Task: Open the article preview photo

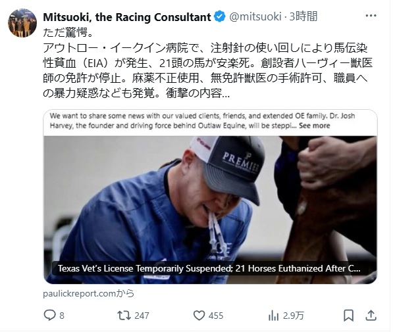Action: pos(210,210)
